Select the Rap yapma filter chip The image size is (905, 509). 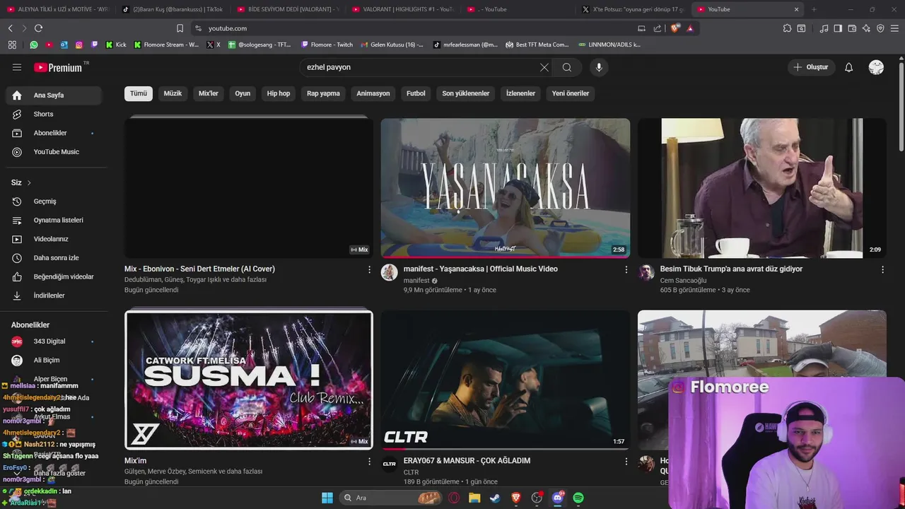(323, 93)
